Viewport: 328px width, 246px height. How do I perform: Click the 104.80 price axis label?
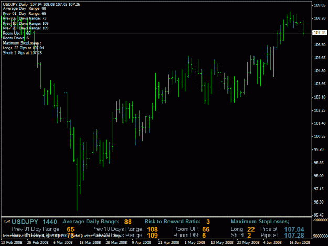point(320,71)
